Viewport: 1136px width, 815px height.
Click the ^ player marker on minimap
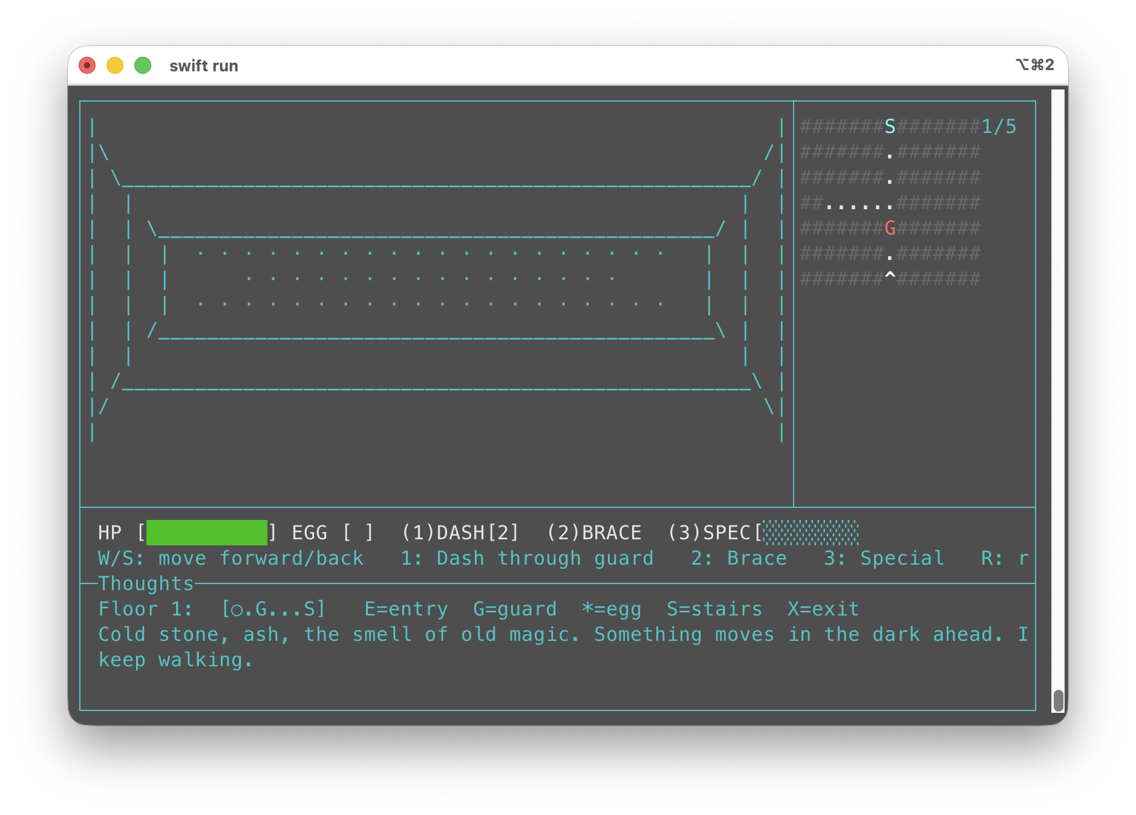point(890,278)
